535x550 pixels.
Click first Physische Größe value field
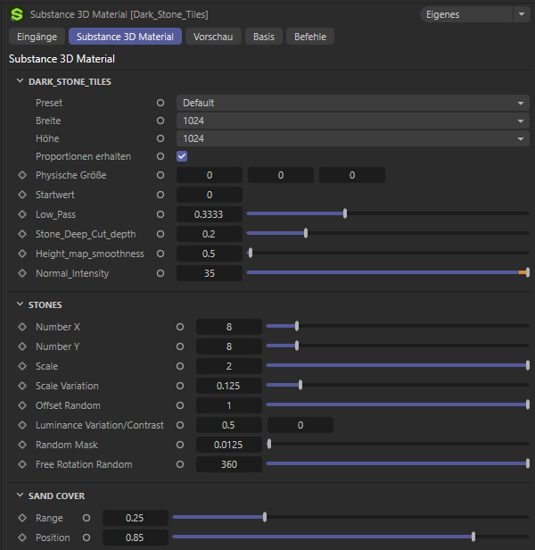tap(210, 175)
